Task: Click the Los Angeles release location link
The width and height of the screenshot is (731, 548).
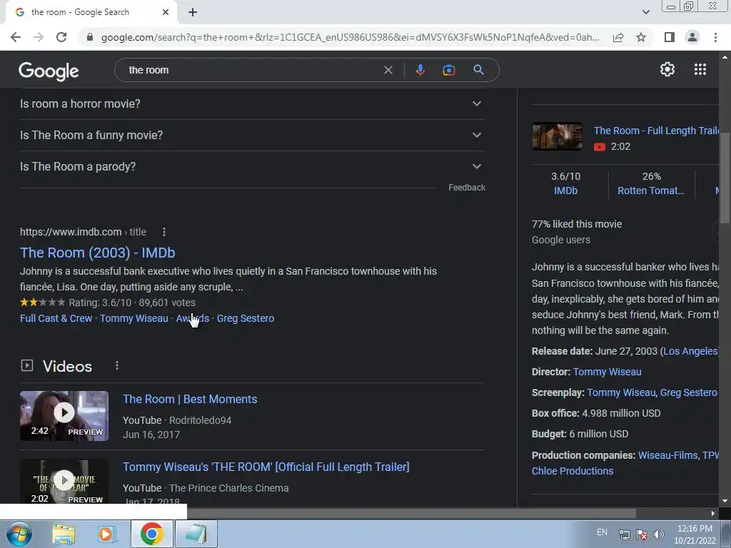Action: 690,351
